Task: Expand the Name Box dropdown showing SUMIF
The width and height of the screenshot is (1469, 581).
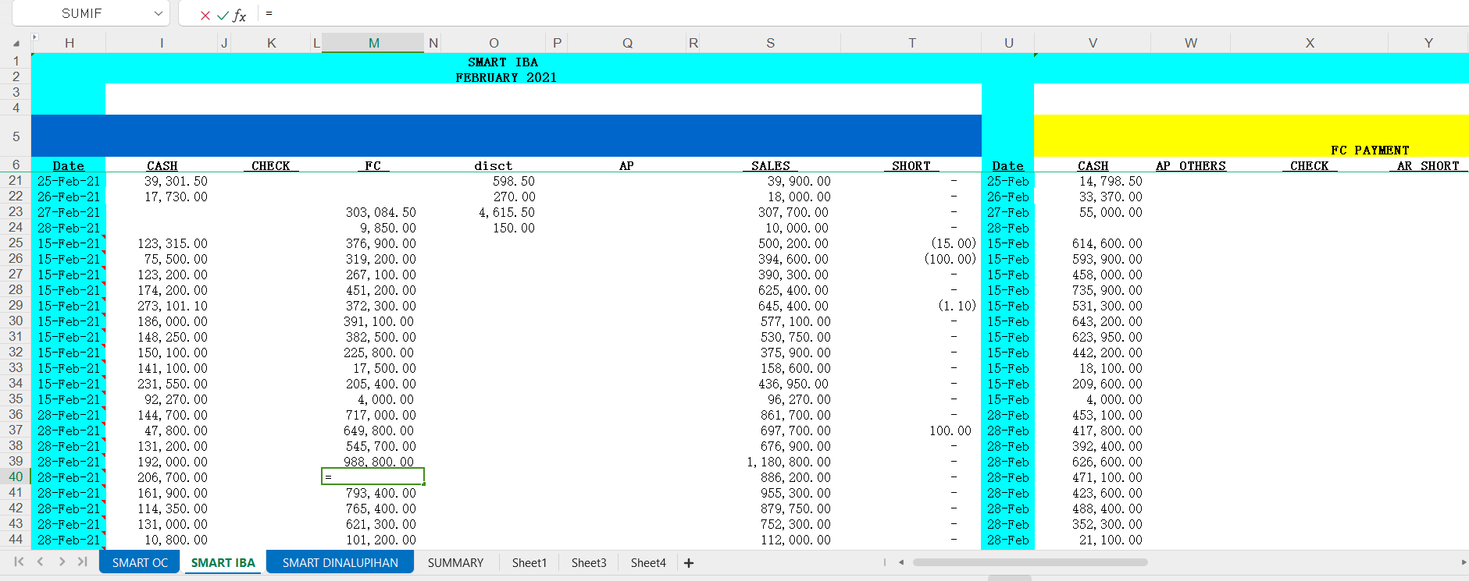Action: [x=159, y=14]
